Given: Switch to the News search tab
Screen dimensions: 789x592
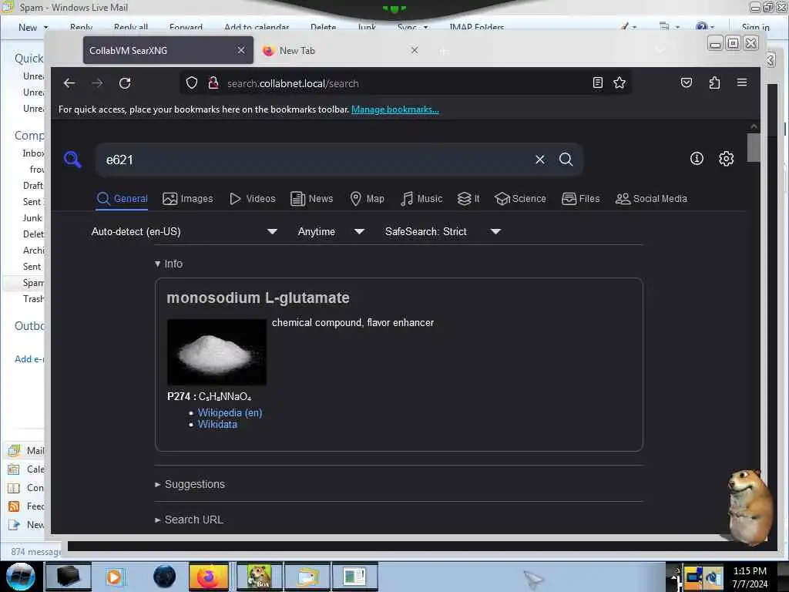Looking at the screenshot, I should coord(311,199).
